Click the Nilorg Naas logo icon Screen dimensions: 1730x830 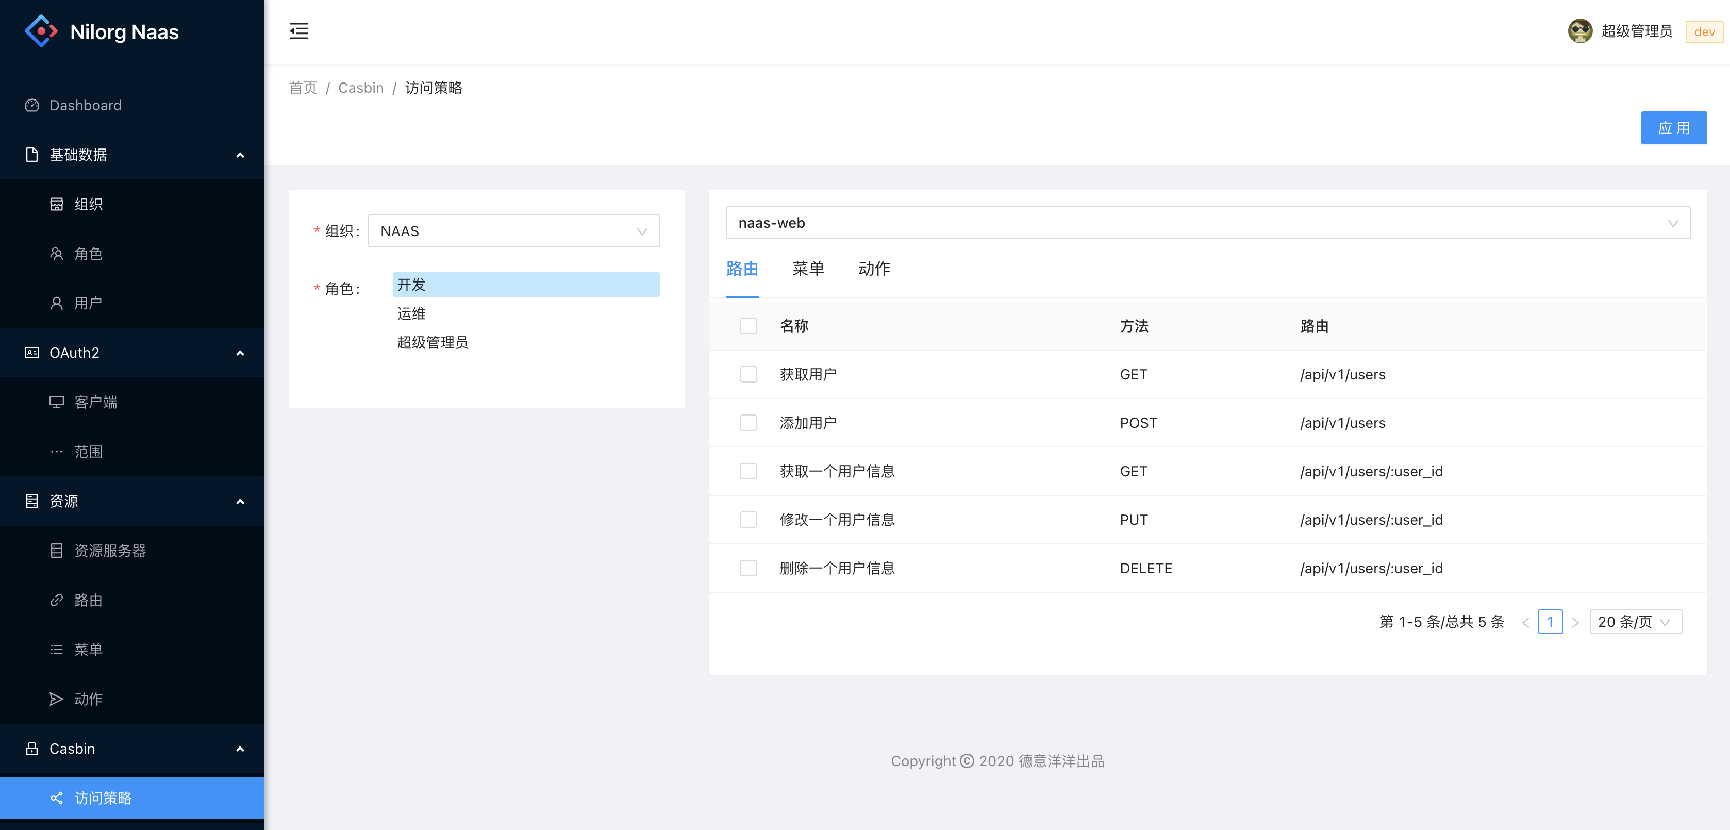(x=41, y=31)
